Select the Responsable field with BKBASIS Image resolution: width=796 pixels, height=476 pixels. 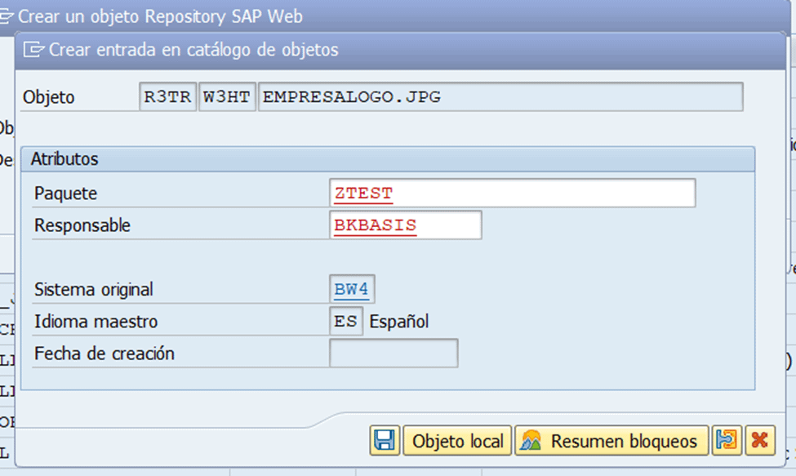(405, 225)
